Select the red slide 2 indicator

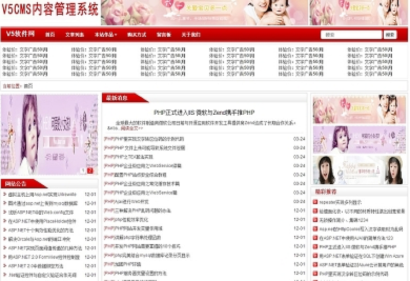(x=91, y=170)
